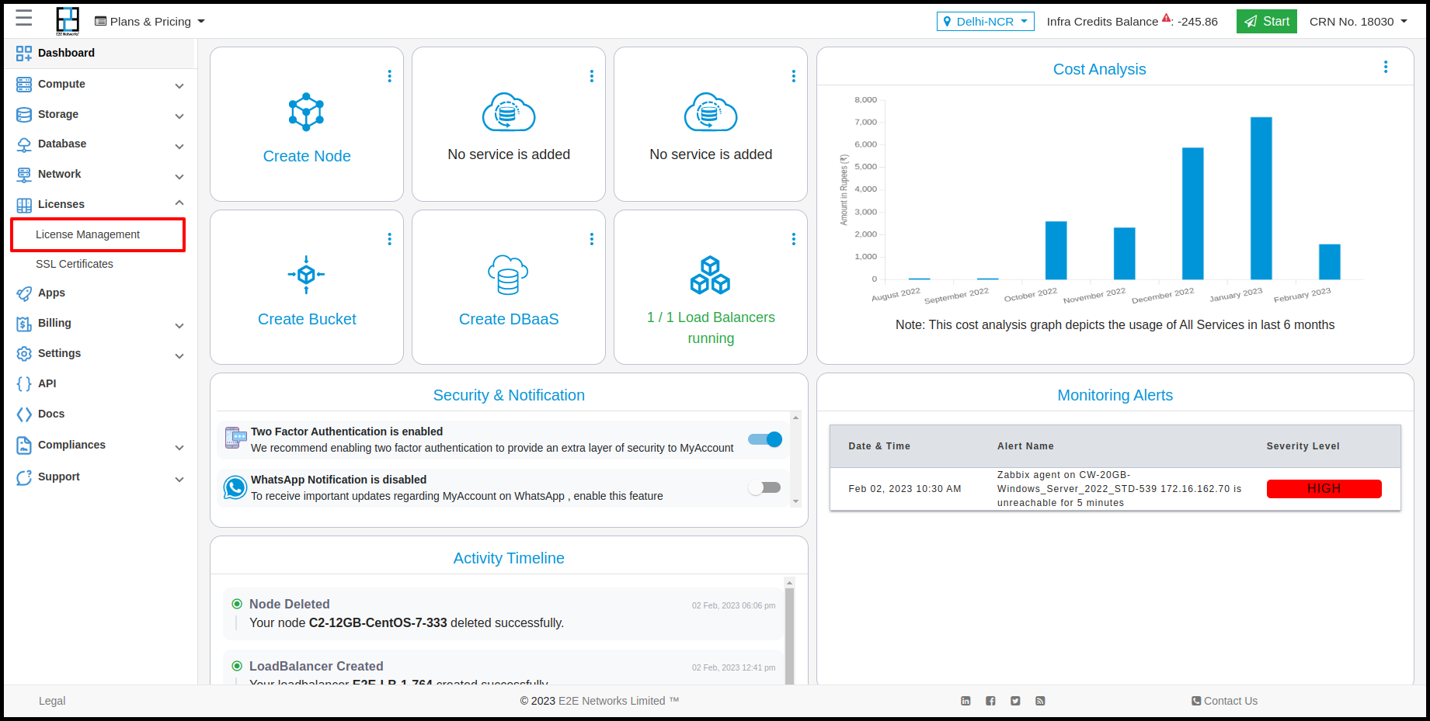1430x721 pixels.
Task: Click the December 2022 cost bar
Action: tap(1192, 213)
